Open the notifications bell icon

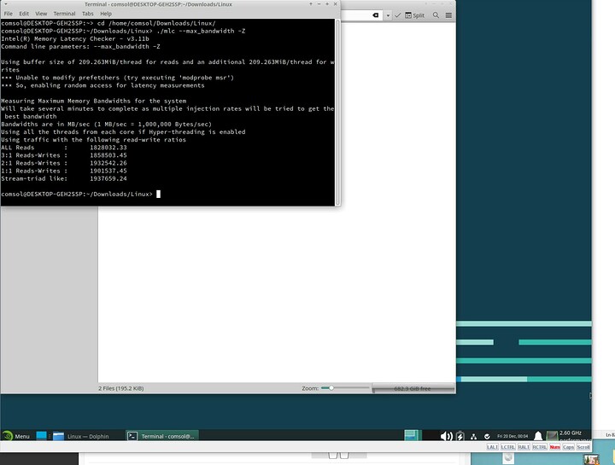tap(538, 436)
